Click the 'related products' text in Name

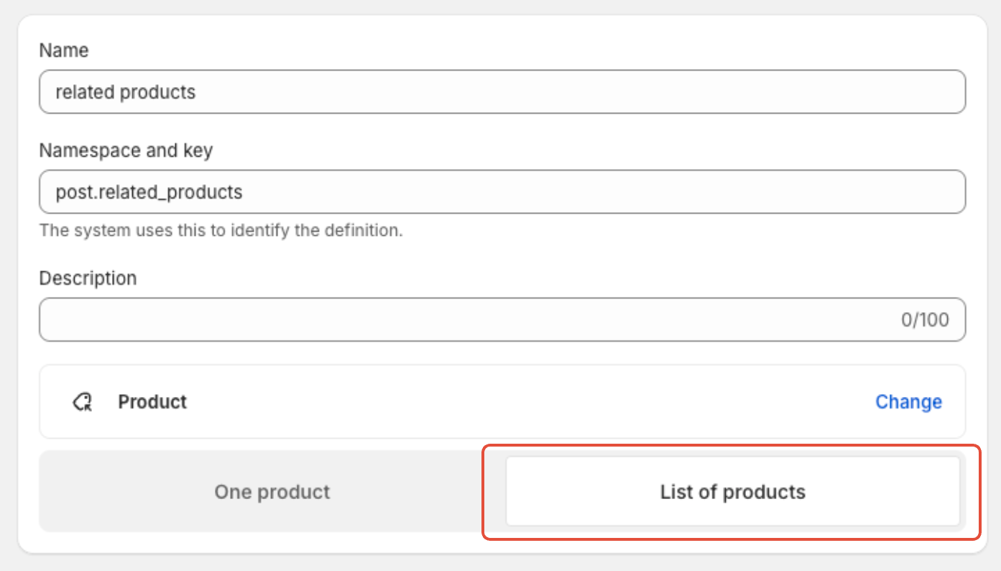tap(125, 92)
